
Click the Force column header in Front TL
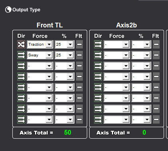click(40, 36)
